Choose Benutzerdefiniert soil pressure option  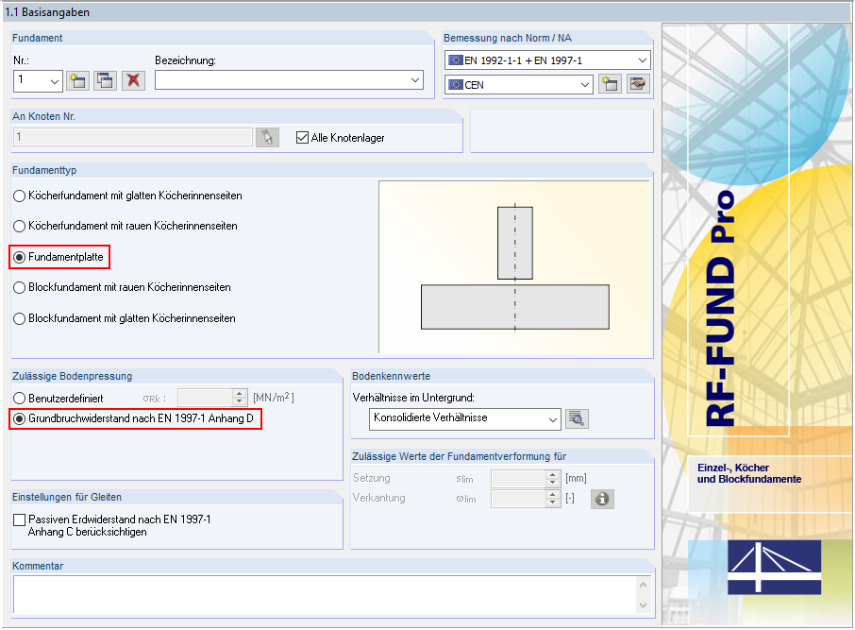20,398
